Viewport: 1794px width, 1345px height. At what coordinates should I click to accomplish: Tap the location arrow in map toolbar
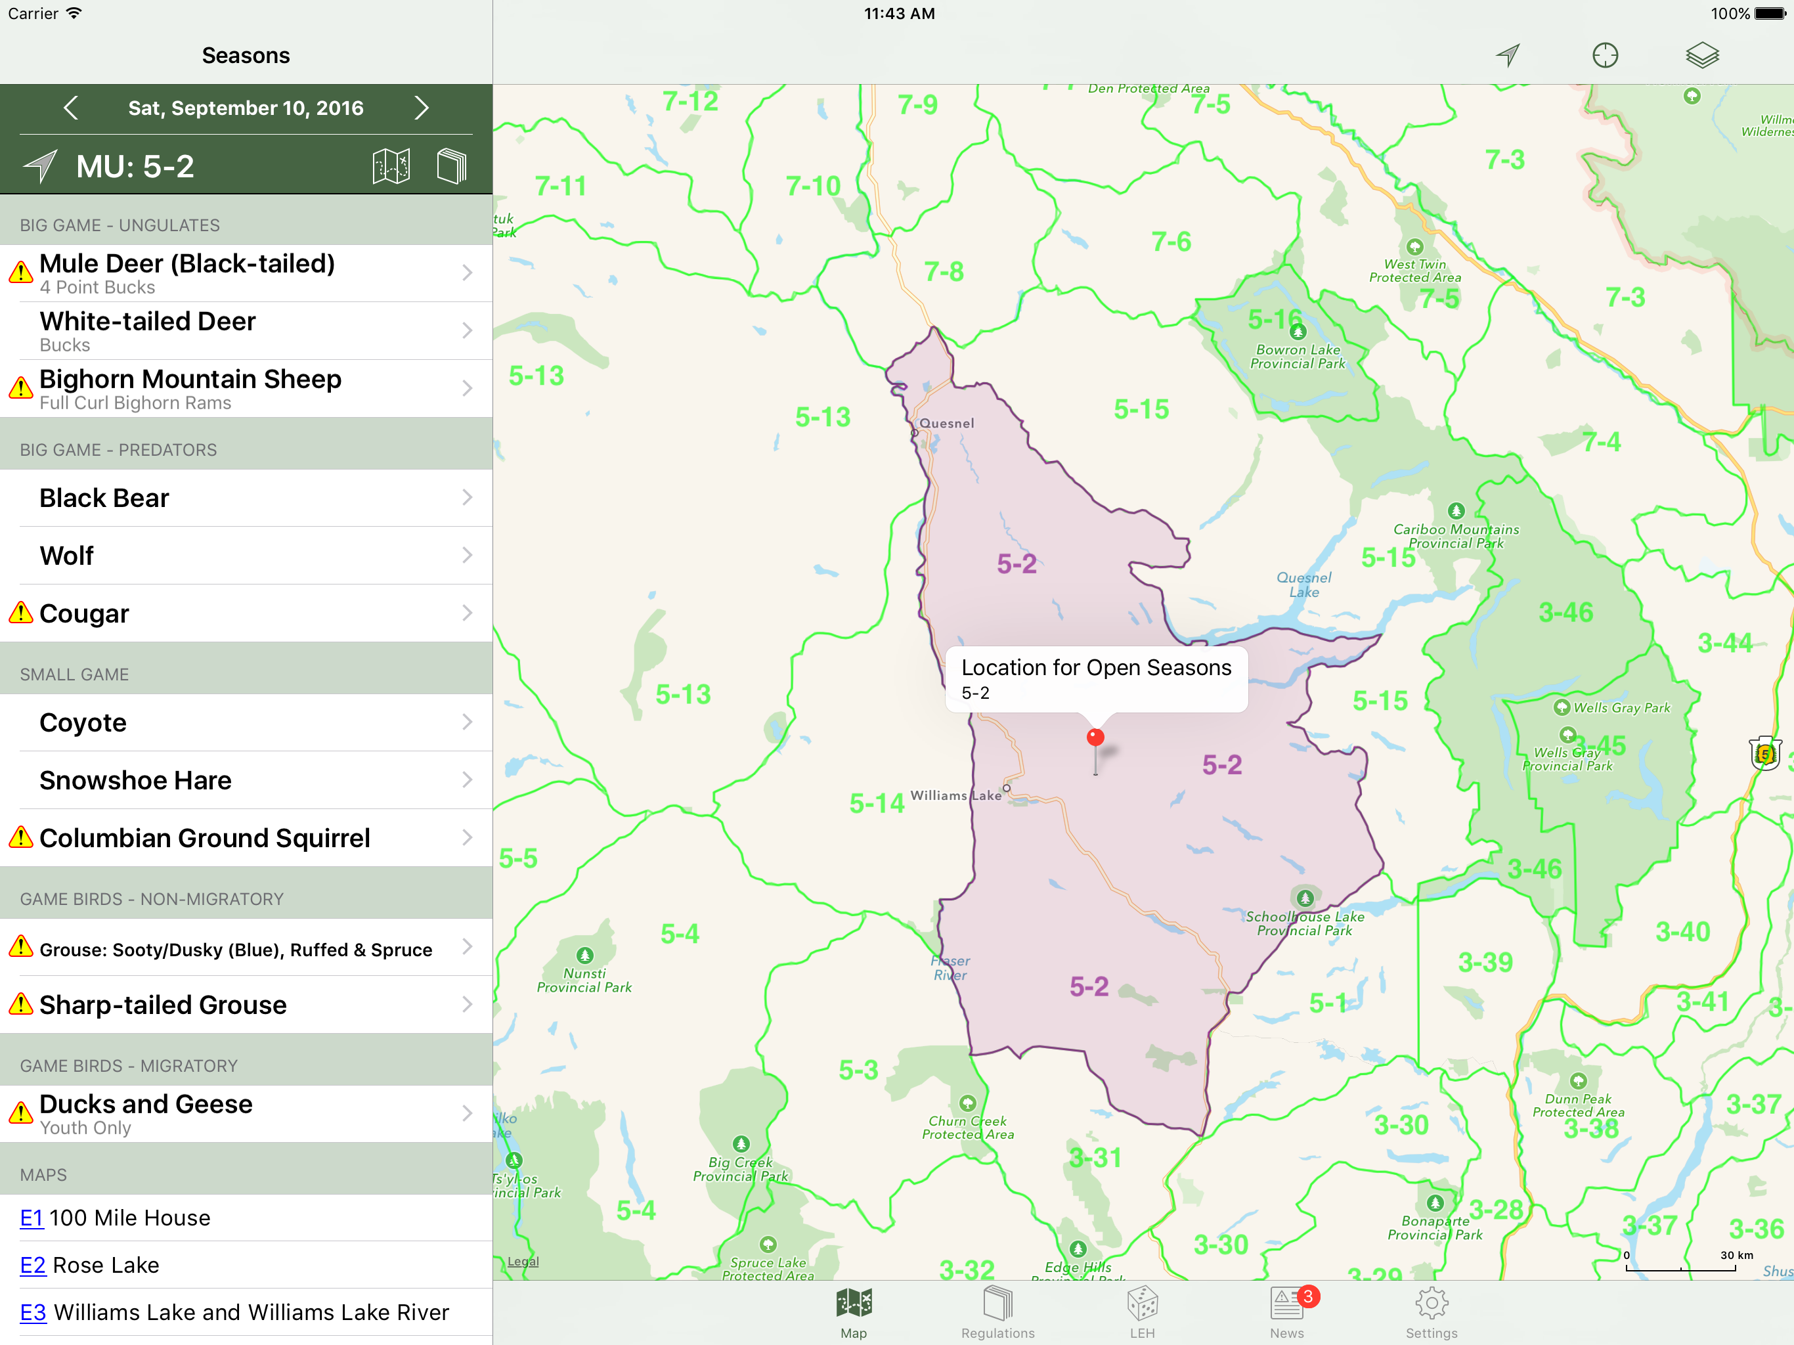click(1508, 55)
